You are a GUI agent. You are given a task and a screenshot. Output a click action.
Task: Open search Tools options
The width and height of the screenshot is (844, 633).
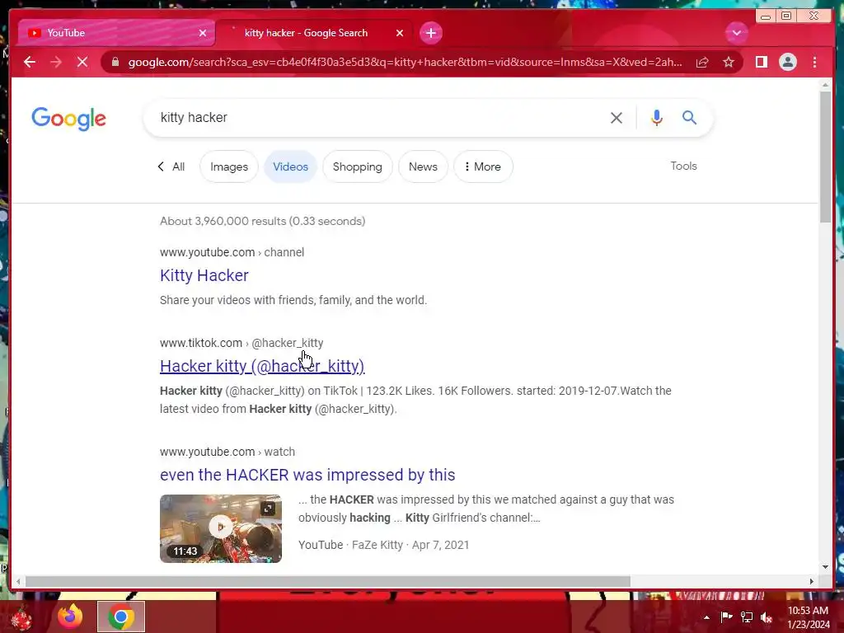[x=683, y=166]
